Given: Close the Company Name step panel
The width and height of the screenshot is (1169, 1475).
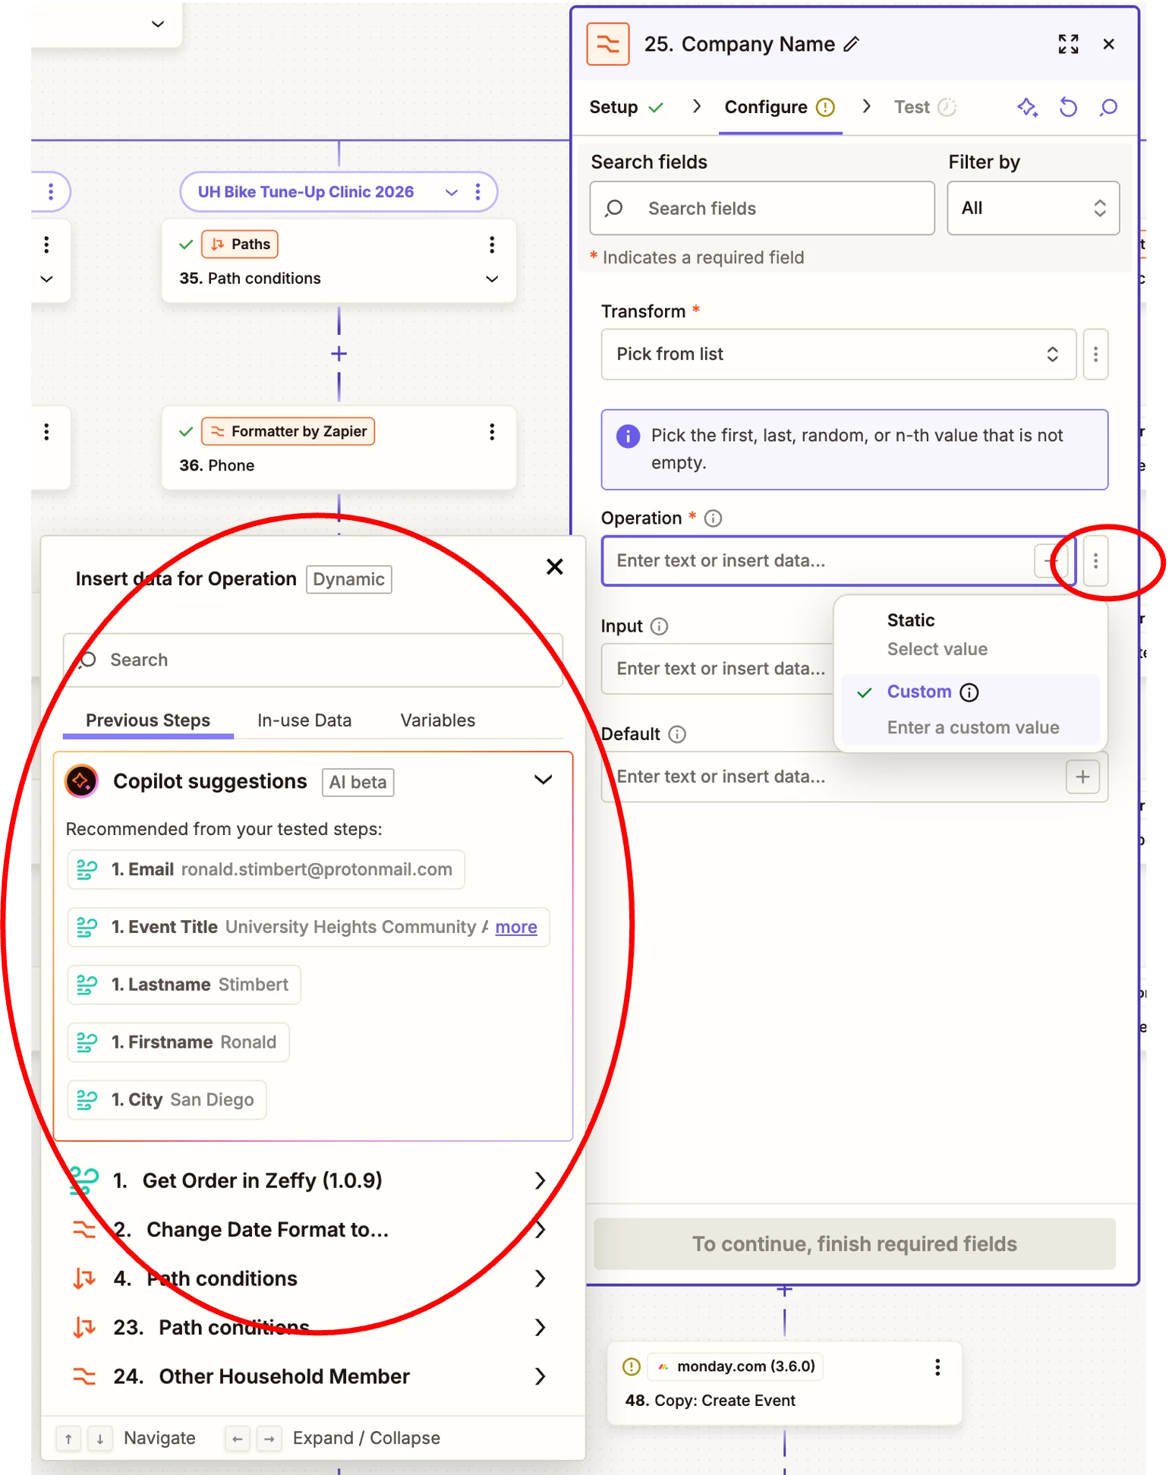Looking at the screenshot, I should [x=1108, y=44].
